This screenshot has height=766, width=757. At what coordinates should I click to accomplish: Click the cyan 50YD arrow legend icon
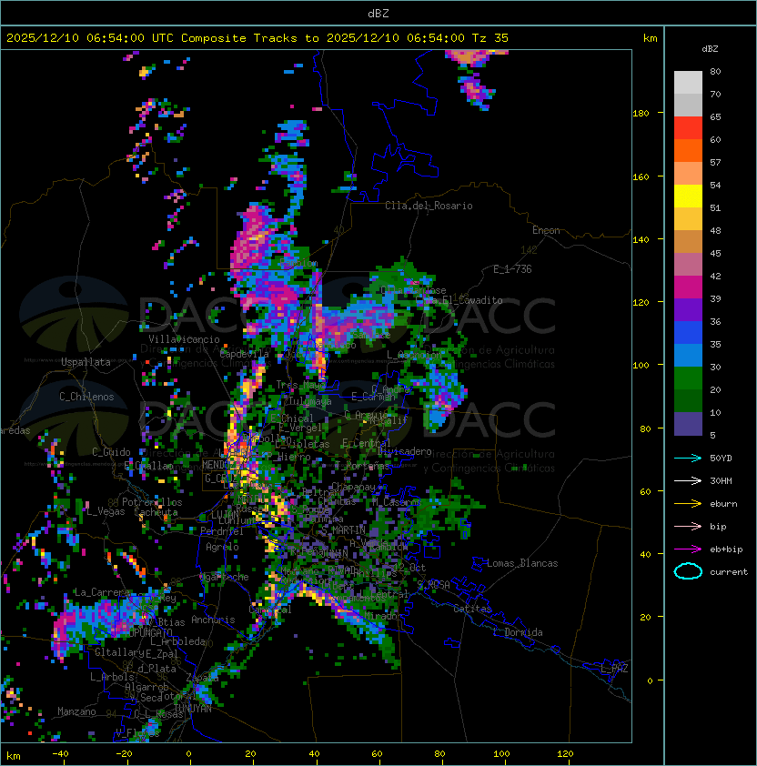(x=688, y=458)
